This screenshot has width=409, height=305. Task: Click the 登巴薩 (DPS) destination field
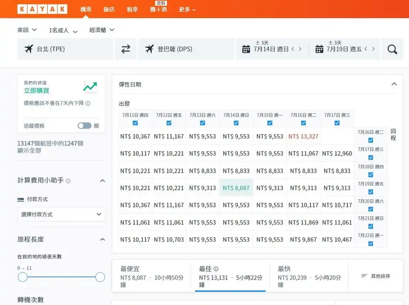coord(186,49)
